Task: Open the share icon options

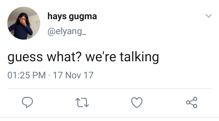Action: point(192,102)
